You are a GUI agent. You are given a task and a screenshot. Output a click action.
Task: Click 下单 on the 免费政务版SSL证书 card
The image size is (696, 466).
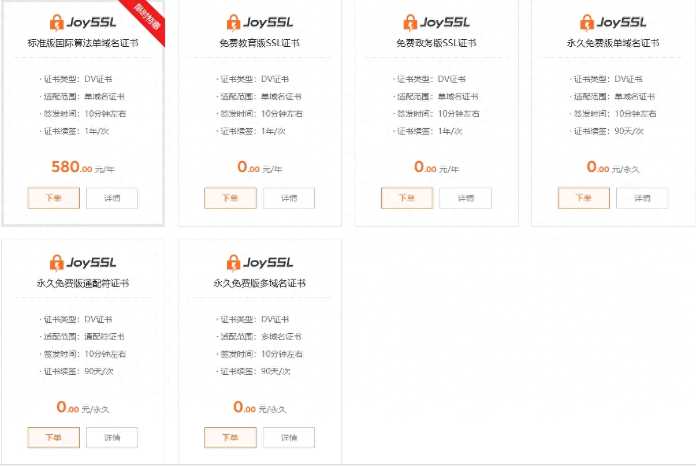point(407,198)
